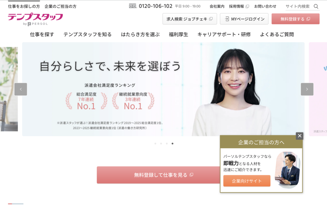This screenshot has height=209, width=327.
Task: Click the site search magnifier icon
Action: pos(316,6)
